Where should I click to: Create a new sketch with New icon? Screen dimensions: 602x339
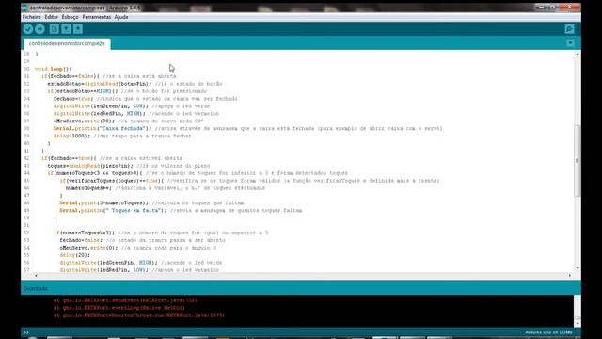pos(55,29)
